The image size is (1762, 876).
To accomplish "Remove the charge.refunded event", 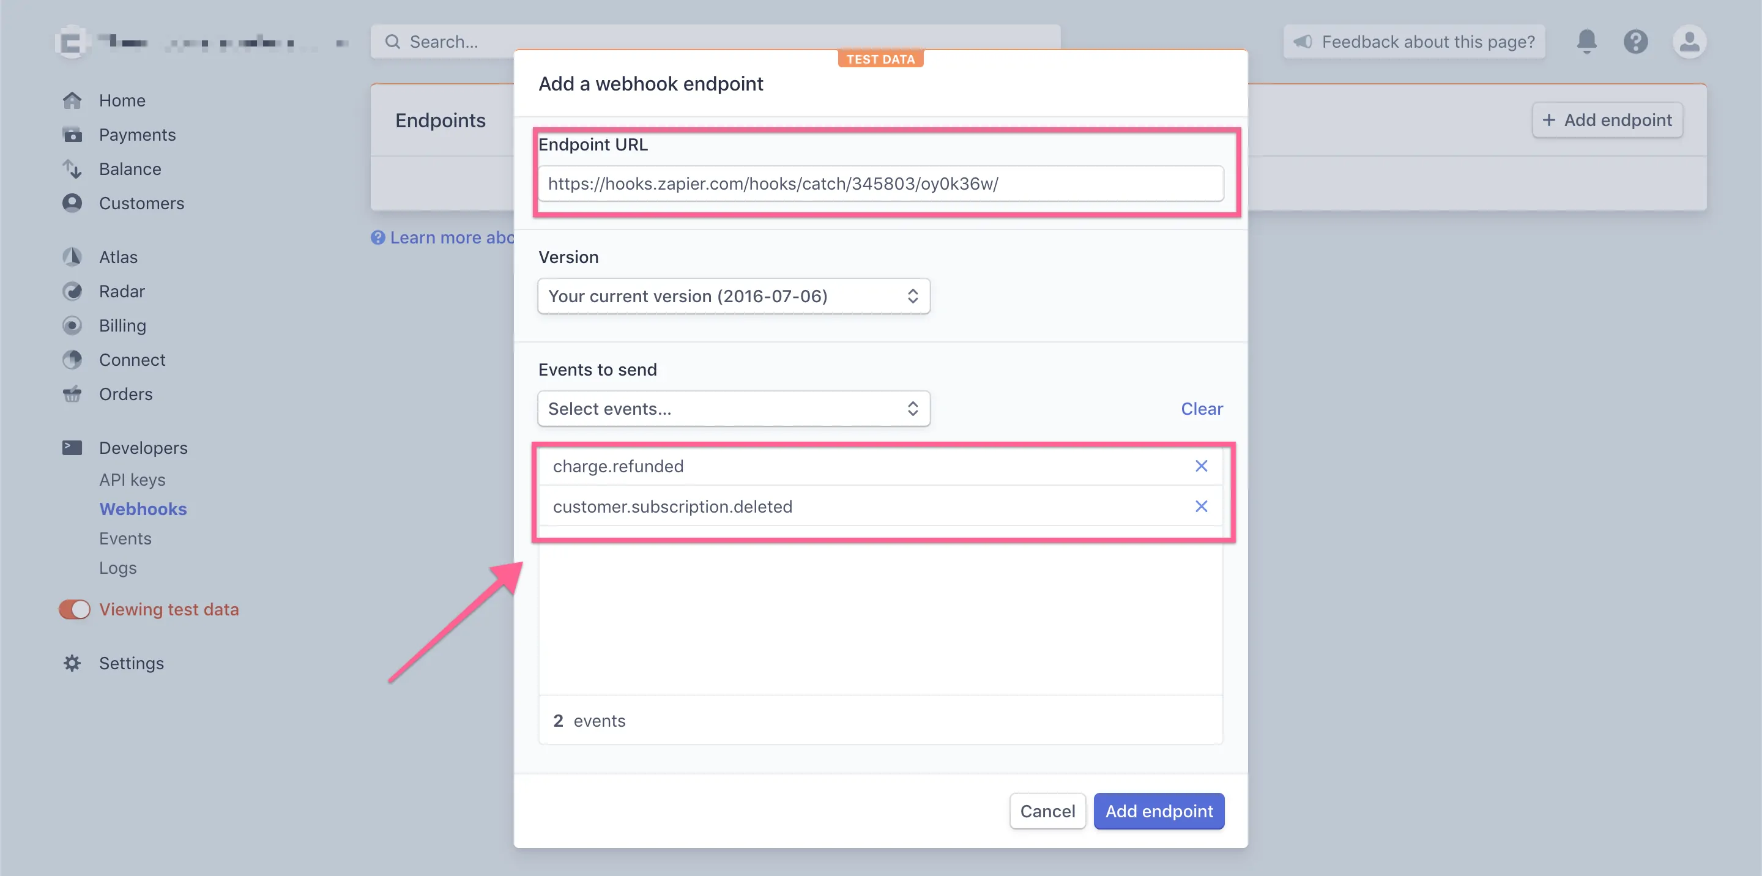I will 1201,466.
